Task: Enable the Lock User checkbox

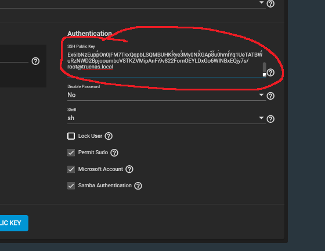Action: 71,136
